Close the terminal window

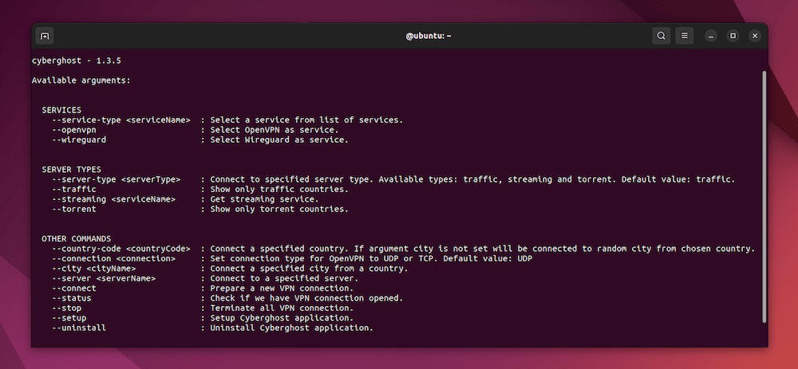coord(755,36)
